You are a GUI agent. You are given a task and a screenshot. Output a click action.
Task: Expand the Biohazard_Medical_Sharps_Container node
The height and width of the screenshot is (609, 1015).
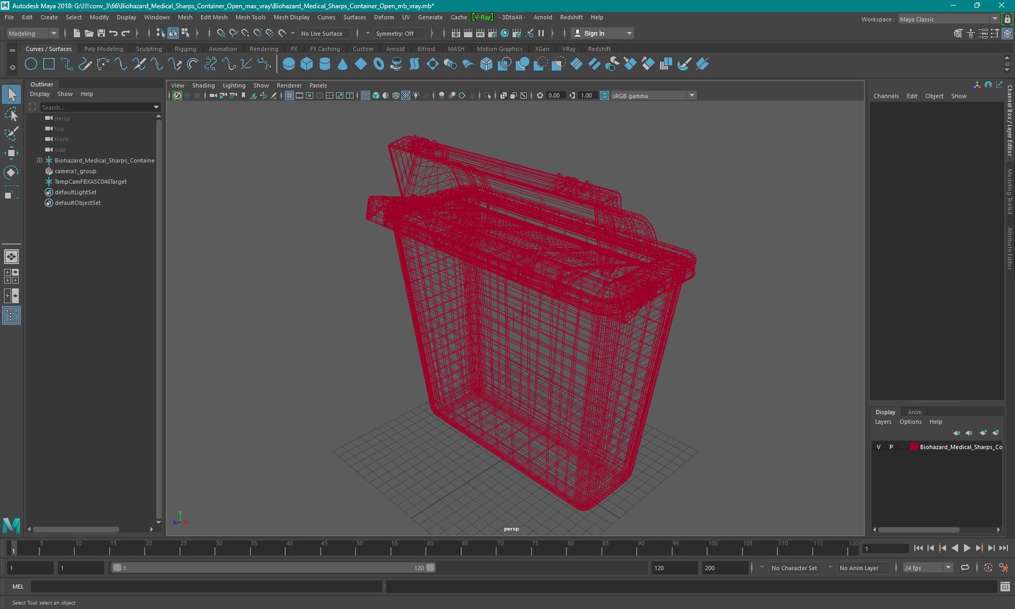(39, 161)
